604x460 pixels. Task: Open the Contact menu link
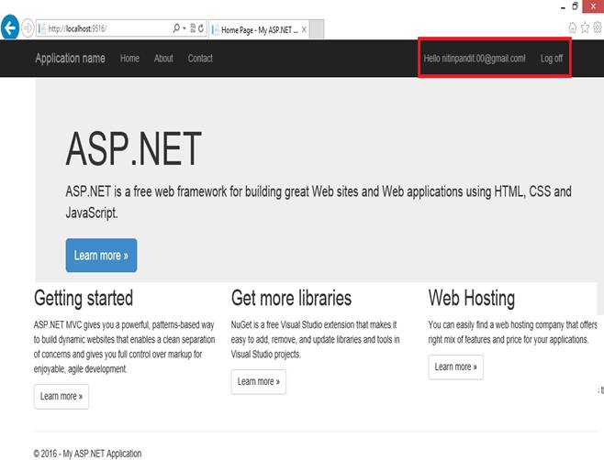[x=200, y=58]
